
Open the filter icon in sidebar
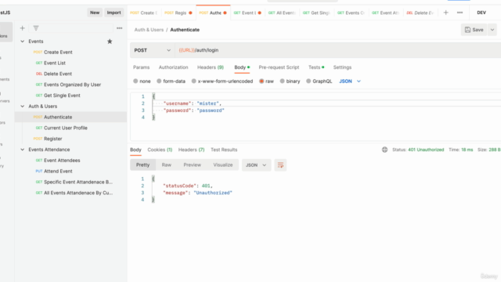point(36,28)
